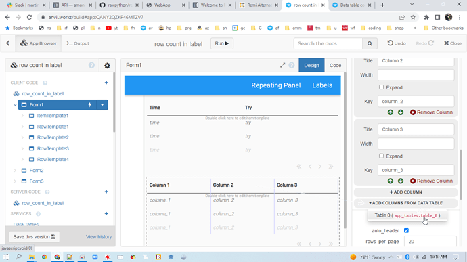This screenshot has width=467, height=262.
Task: Save this version of the app
Action: 35,237
